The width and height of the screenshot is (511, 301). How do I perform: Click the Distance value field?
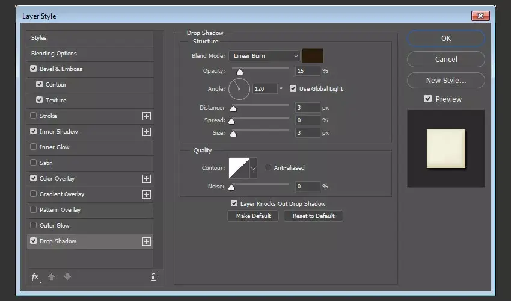(308, 108)
